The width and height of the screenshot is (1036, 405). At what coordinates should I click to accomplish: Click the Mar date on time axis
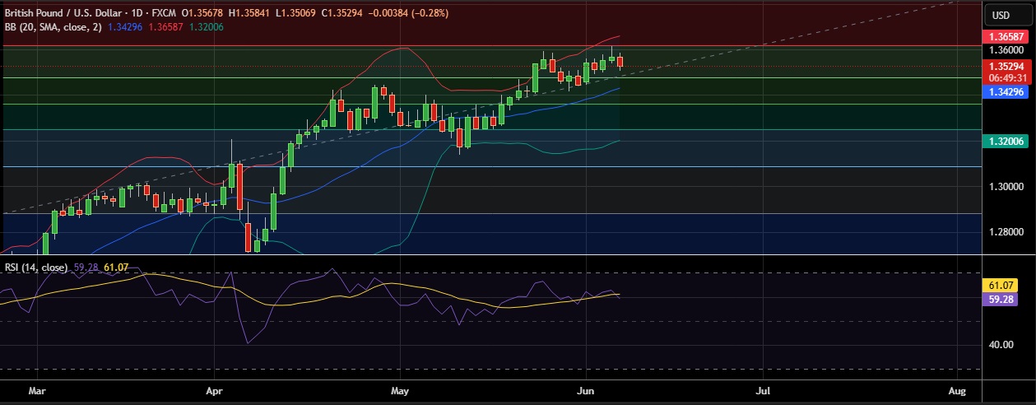tap(39, 390)
